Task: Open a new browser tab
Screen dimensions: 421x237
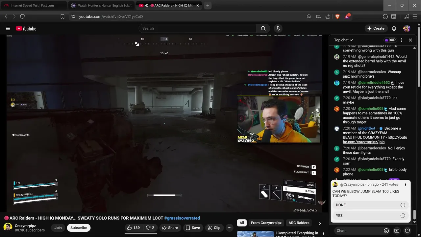Action: [x=208, y=6]
